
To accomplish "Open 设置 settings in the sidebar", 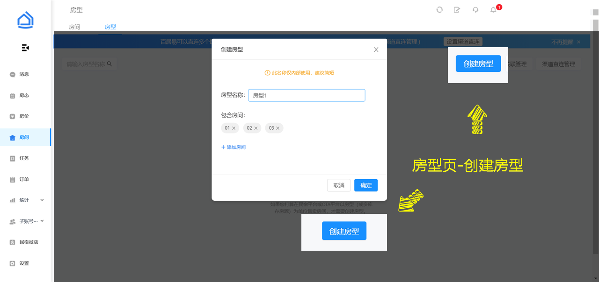I will (25, 263).
